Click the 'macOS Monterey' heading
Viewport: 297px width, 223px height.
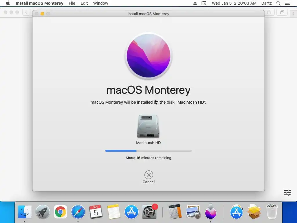pyautogui.click(x=148, y=90)
